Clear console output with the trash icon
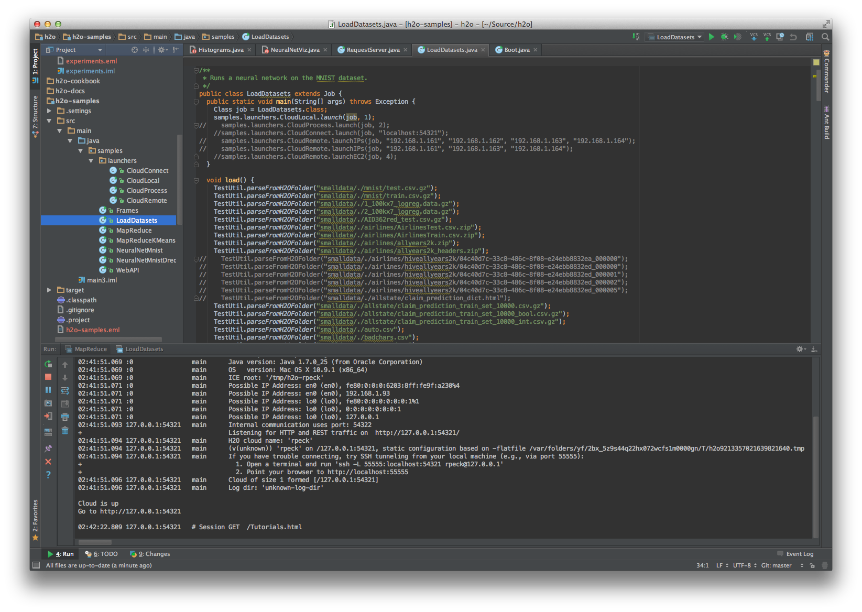Screen dimensions: 862x612 (x=65, y=430)
